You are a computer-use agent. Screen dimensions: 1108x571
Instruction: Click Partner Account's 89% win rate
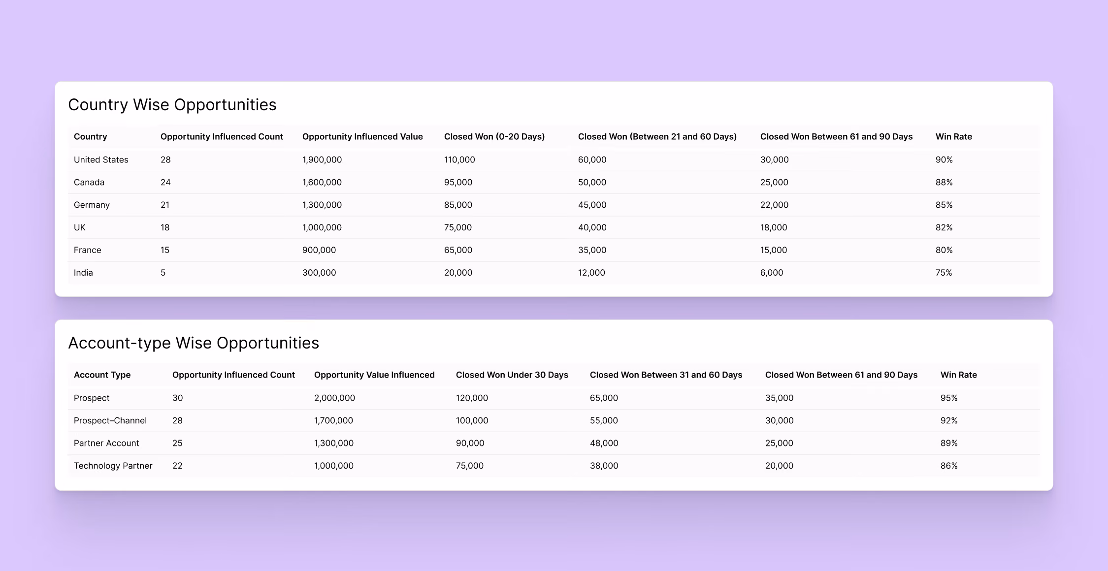point(949,444)
